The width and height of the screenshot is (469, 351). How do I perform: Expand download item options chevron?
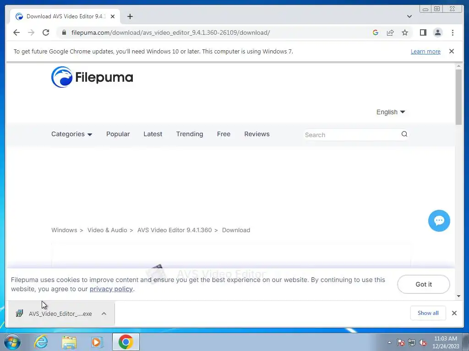[x=104, y=314]
